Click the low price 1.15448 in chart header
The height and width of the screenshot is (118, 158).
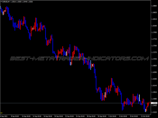[x=24, y=2]
